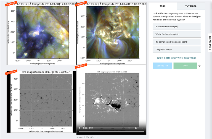
Task: Switch to the Tutorial tab
Action: (x=191, y=6)
